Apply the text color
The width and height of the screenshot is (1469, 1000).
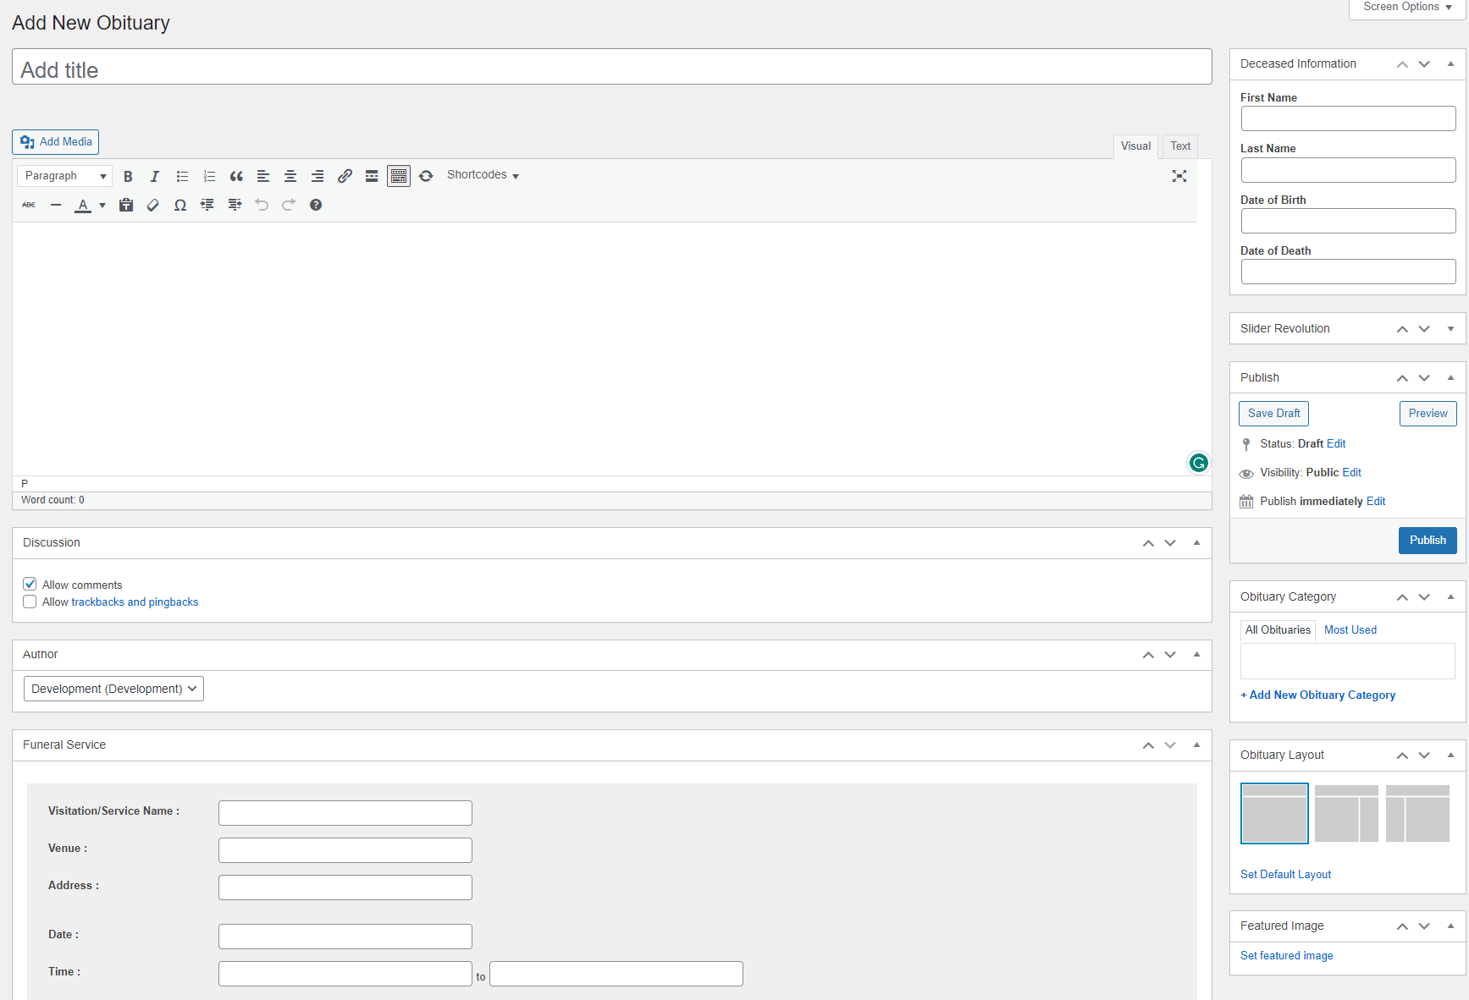[x=83, y=205]
